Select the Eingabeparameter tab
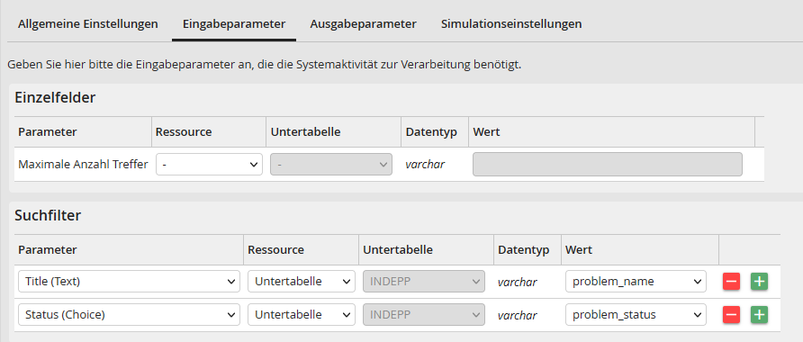This screenshot has width=803, height=342. (234, 24)
